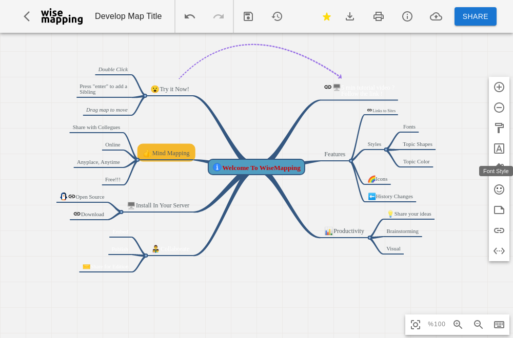Screen dimensions: 513x338
Task: Collapse the Styles sub-branch connector
Action: point(386,150)
